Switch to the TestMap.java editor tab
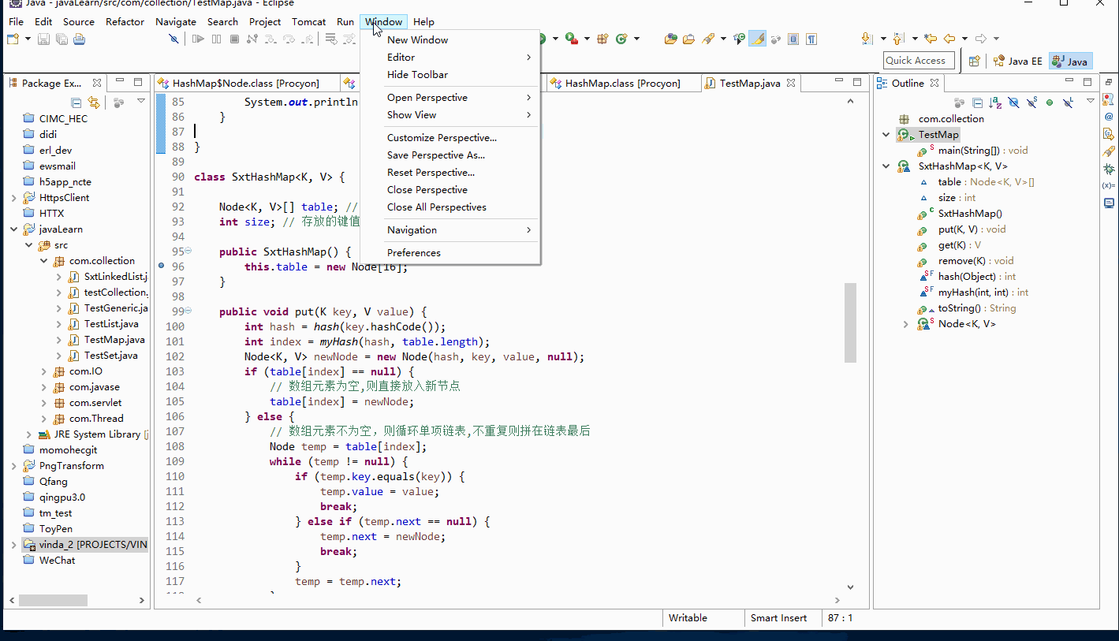This screenshot has height=641, width=1119. point(750,82)
